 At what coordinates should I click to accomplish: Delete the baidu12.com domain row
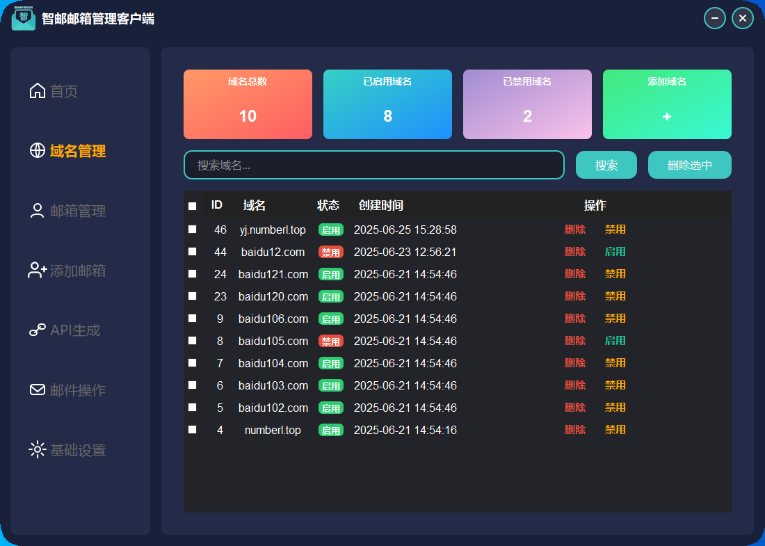click(x=575, y=252)
